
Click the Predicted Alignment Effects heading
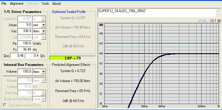(71, 65)
